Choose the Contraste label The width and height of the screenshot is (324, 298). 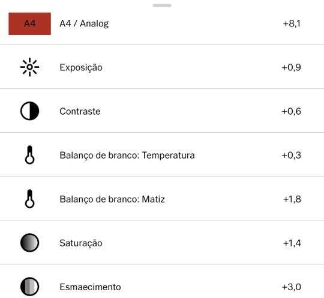click(80, 111)
